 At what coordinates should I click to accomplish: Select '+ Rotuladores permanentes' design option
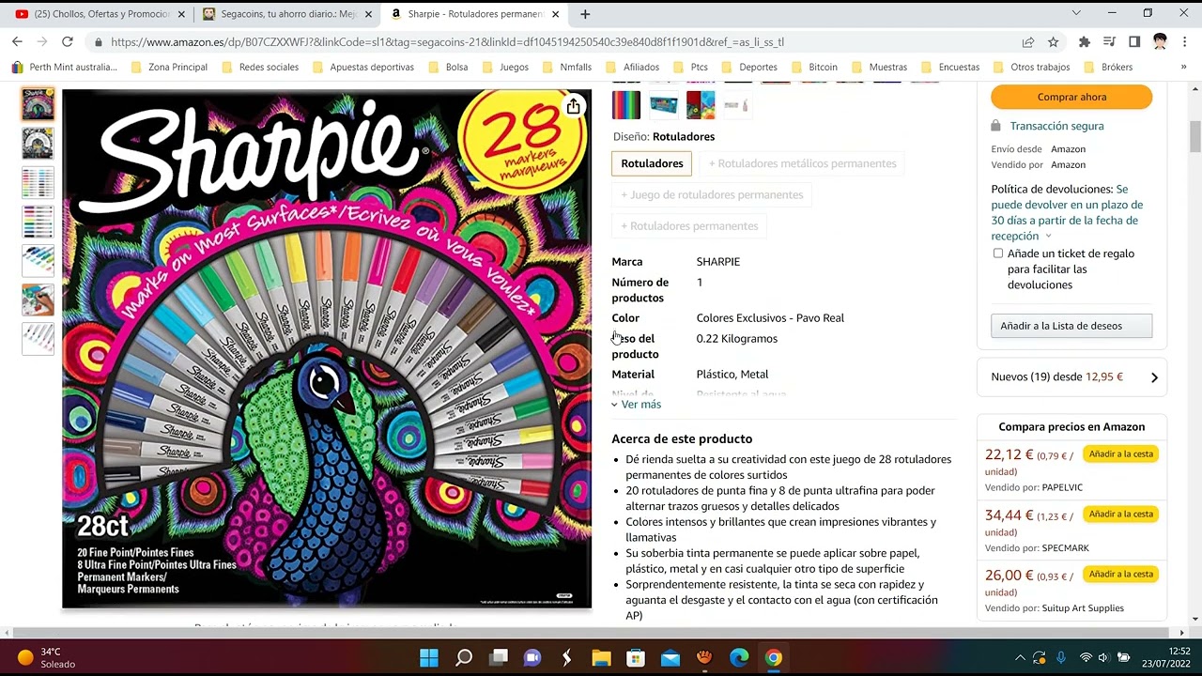coord(689,225)
